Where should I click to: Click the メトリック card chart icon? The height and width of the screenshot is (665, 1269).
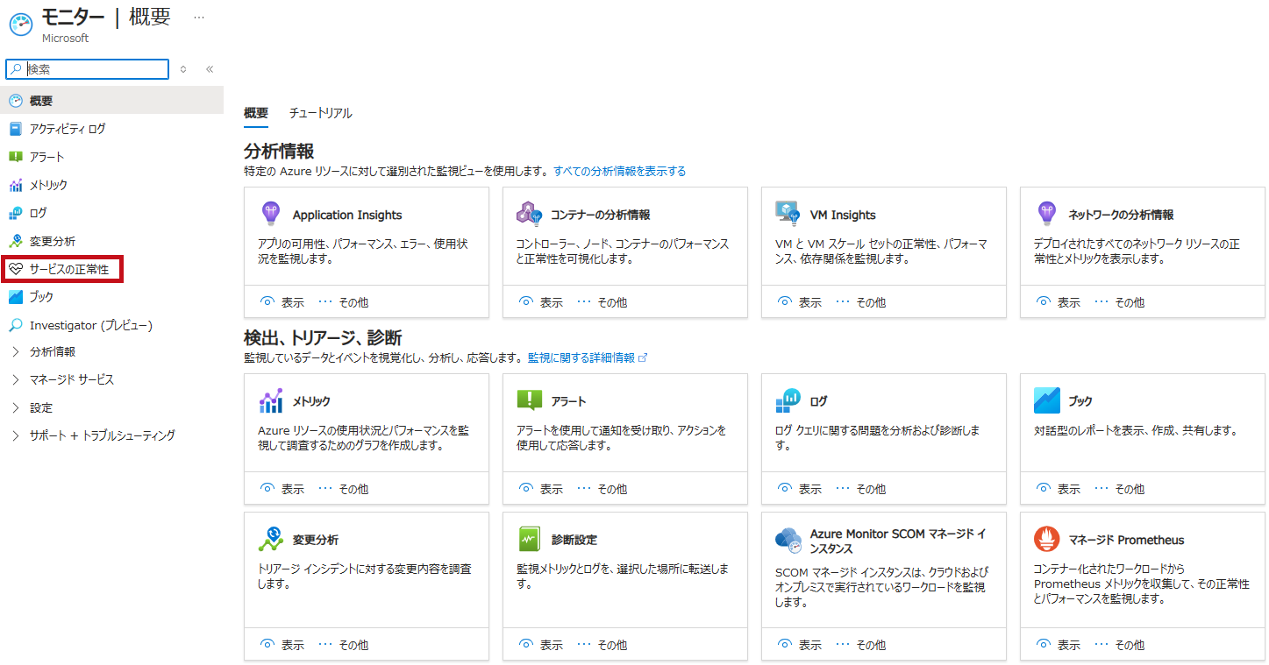(x=271, y=400)
